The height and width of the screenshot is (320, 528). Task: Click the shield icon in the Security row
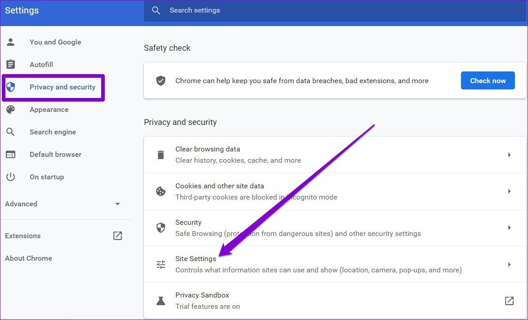(x=161, y=228)
